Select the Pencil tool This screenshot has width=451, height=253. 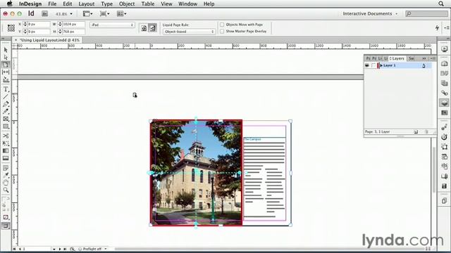click(6, 111)
